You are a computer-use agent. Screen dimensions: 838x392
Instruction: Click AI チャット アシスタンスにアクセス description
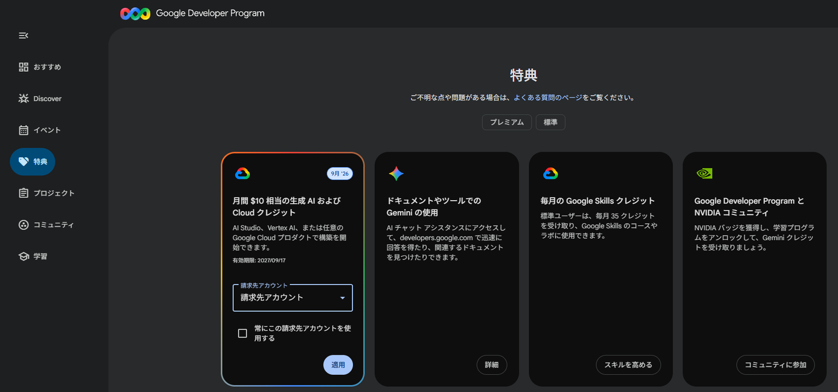tap(446, 243)
